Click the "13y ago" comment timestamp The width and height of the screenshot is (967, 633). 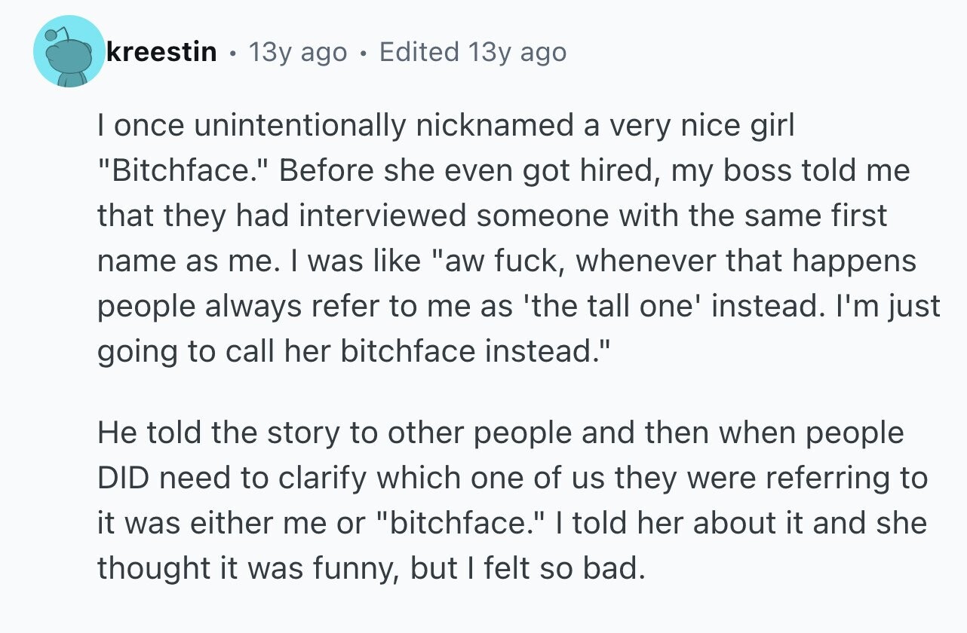point(298,52)
